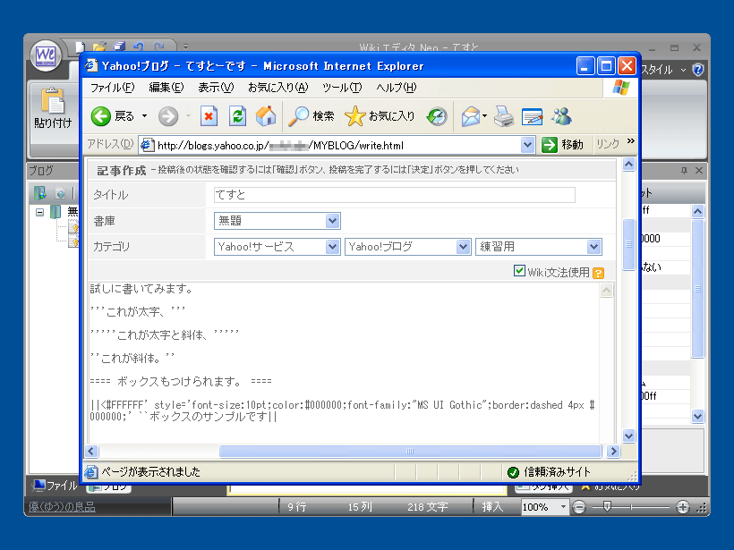Open the address bar dropdown arrow

pyautogui.click(x=527, y=145)
